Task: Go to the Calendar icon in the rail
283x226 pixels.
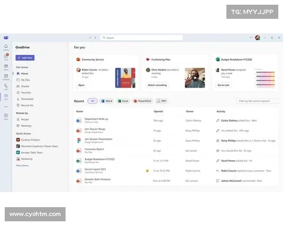Action: pos(6,77)
